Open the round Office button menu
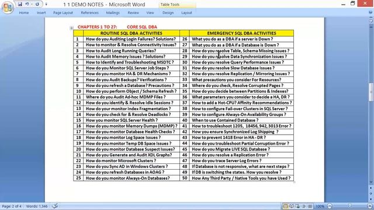This screenshot has width=374, height=210. pyautogui.click(x=8, y=8)
